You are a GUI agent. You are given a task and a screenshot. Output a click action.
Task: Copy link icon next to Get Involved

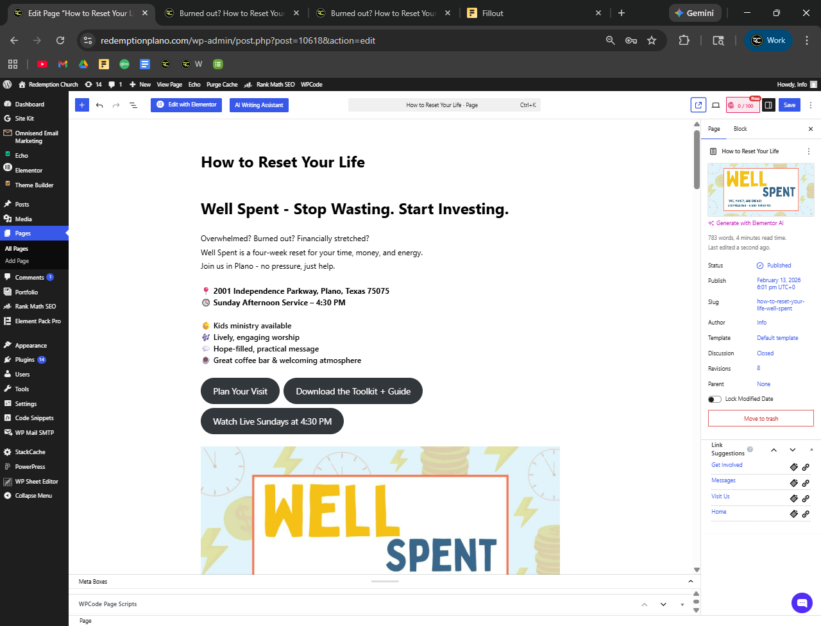(x=793, y=467)
